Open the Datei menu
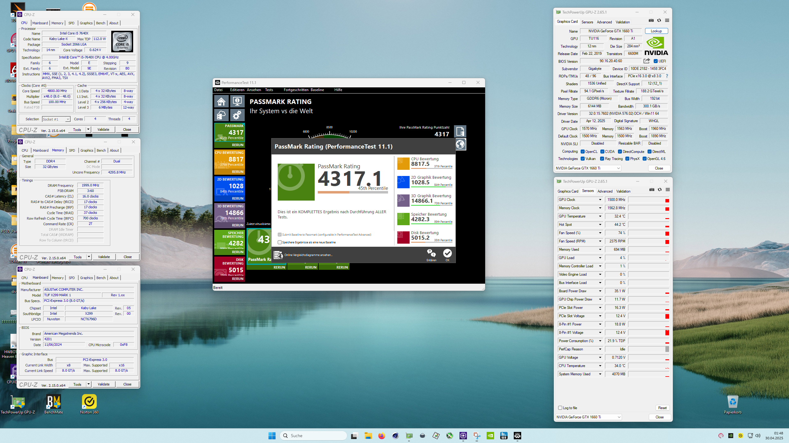Screen dimensions: 789x443 (x=218, y=90)
